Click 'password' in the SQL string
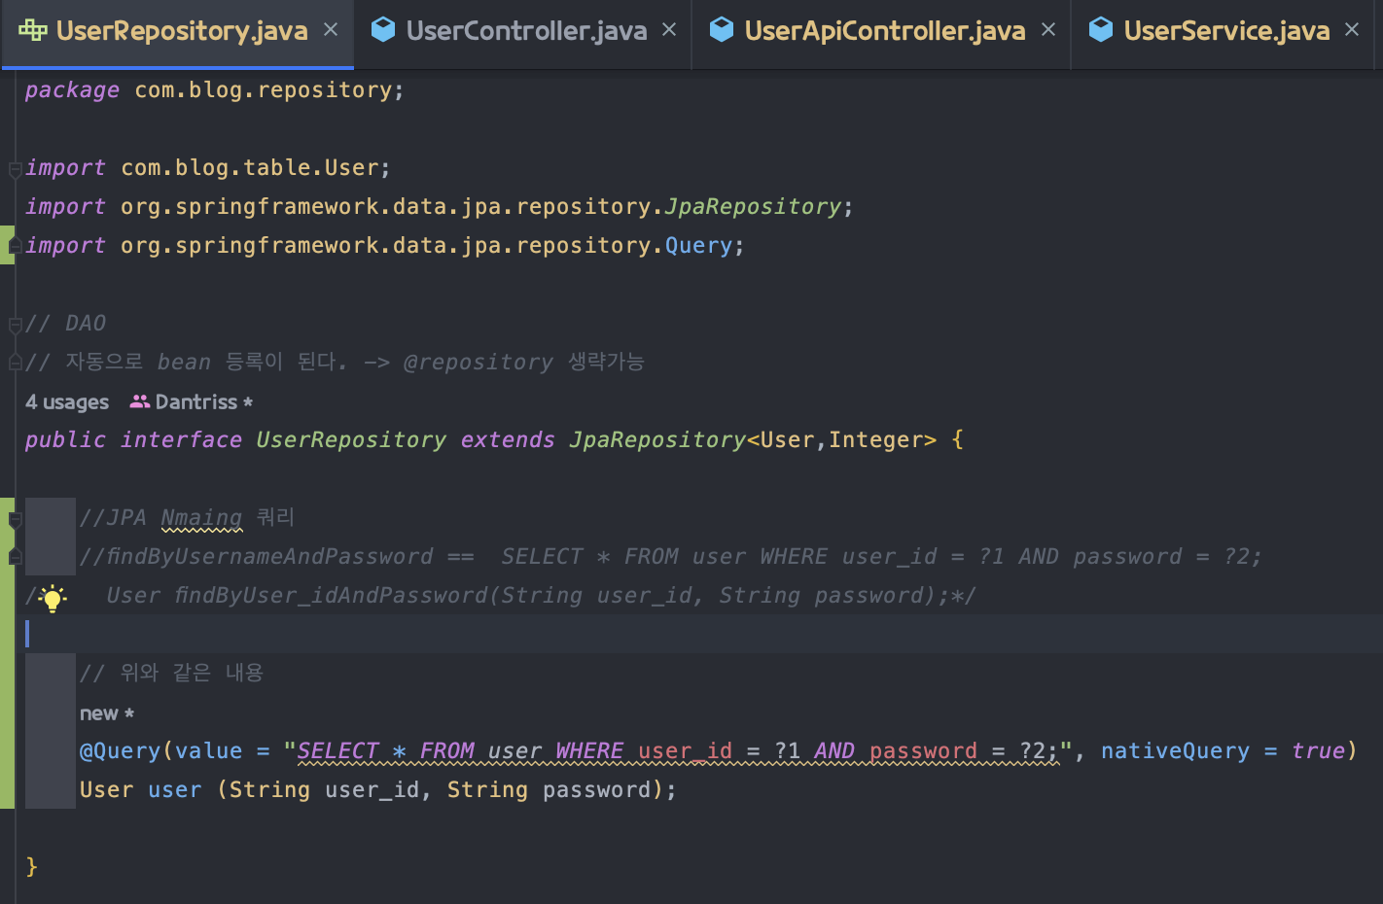The width and height of the screenshot is (1383, 904). (x=923, y=751)
